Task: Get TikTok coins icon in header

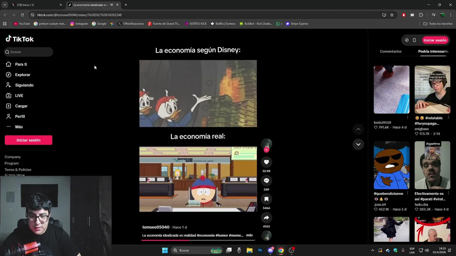Action: pyautogui.click(x=407, y=40)
